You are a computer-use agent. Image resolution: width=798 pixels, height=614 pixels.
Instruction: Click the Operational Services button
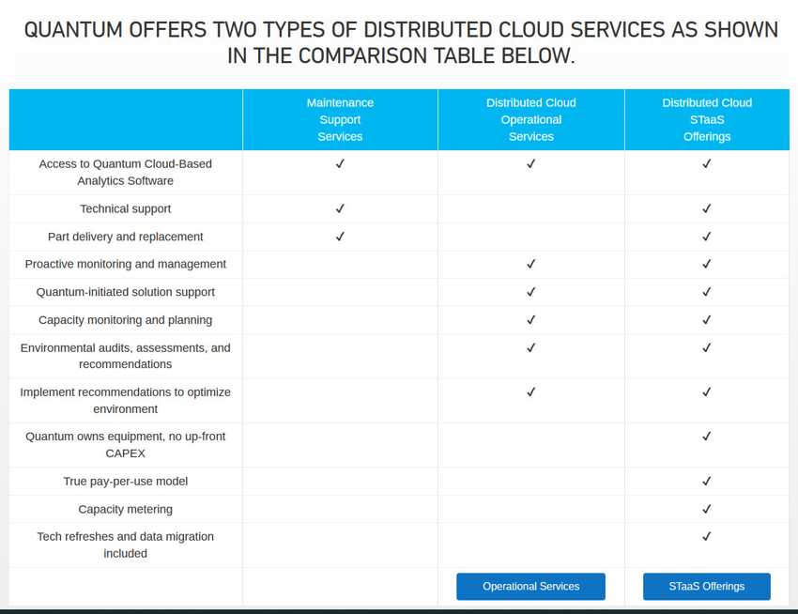click(530, 587)
